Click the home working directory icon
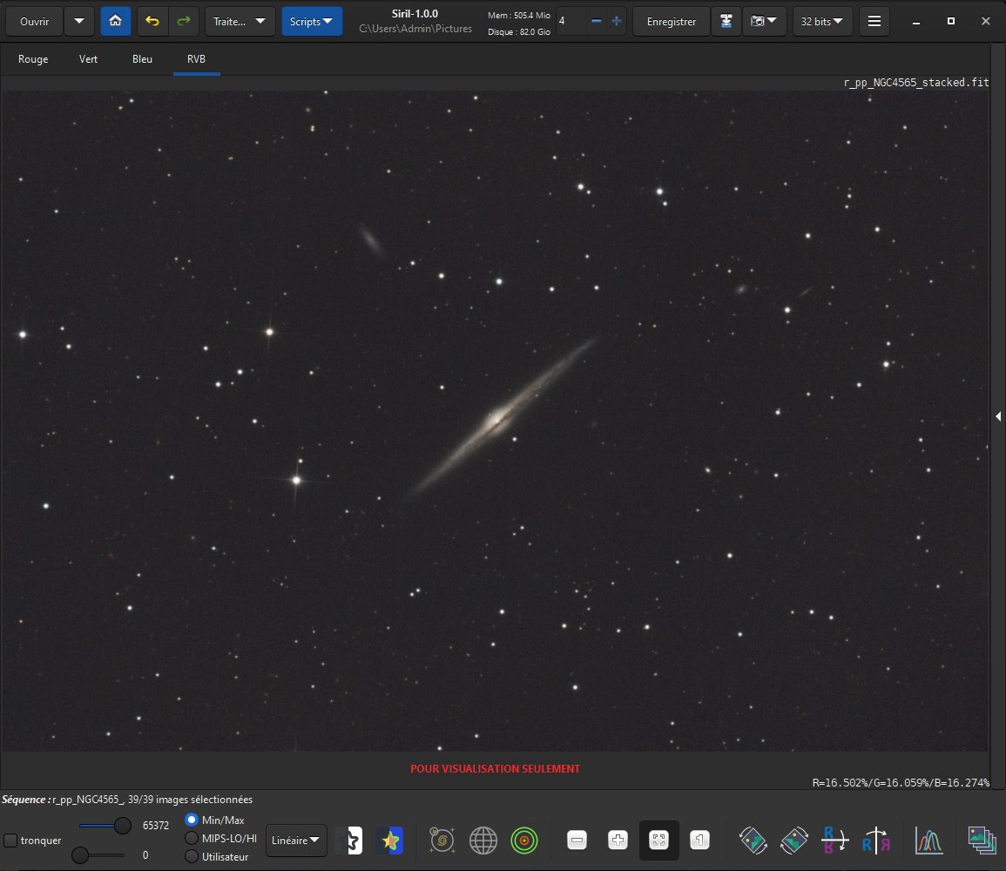The image size is (1006, 871). pos(116,21)
